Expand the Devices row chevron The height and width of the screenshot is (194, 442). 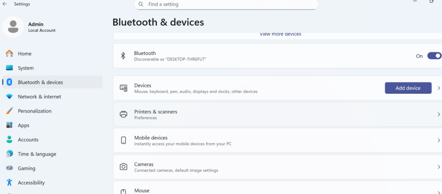[x=439, y=88]
